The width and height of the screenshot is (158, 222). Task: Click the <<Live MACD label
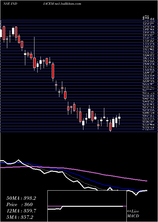click(133, 214)
